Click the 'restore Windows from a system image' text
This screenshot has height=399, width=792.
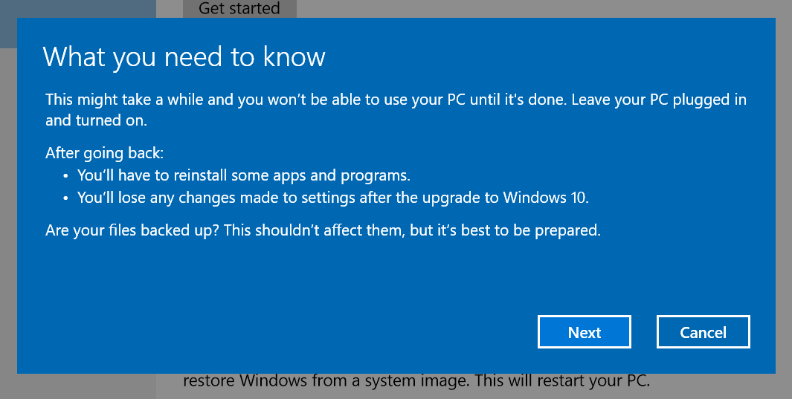point(326,380)
